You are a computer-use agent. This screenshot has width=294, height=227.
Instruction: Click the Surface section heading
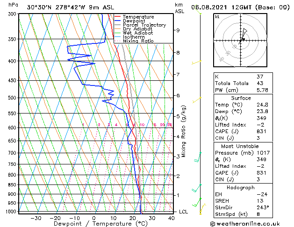tap(241, 98)
